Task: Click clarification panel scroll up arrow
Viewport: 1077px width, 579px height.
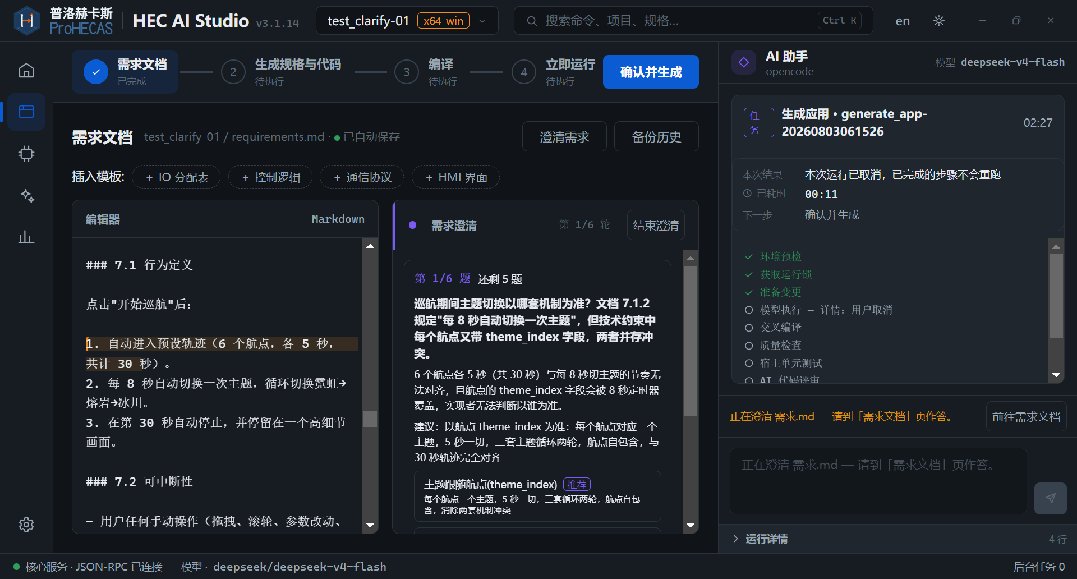Action: (691, 258)
